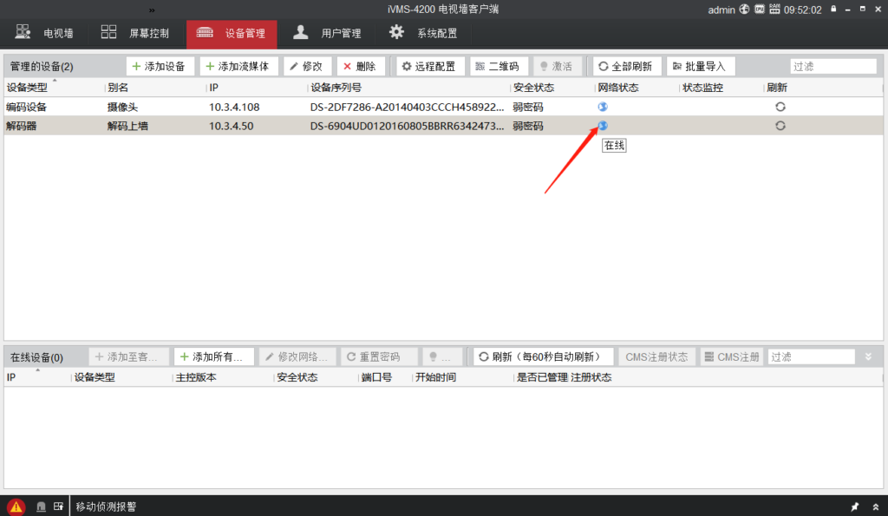The image size is (888, 516).
Task: Open the 用户管理 tab
Action: point(327,34)
